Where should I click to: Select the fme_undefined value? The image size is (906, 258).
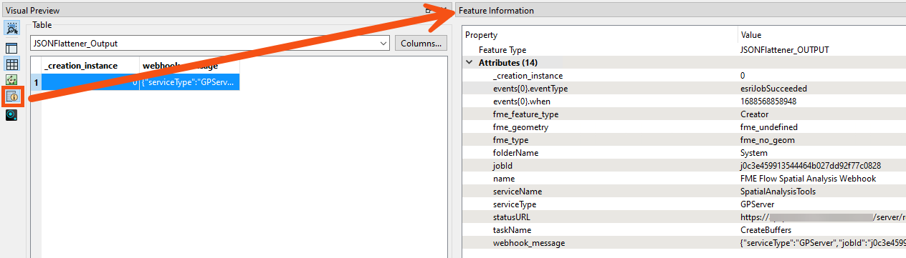coord(768,127)
